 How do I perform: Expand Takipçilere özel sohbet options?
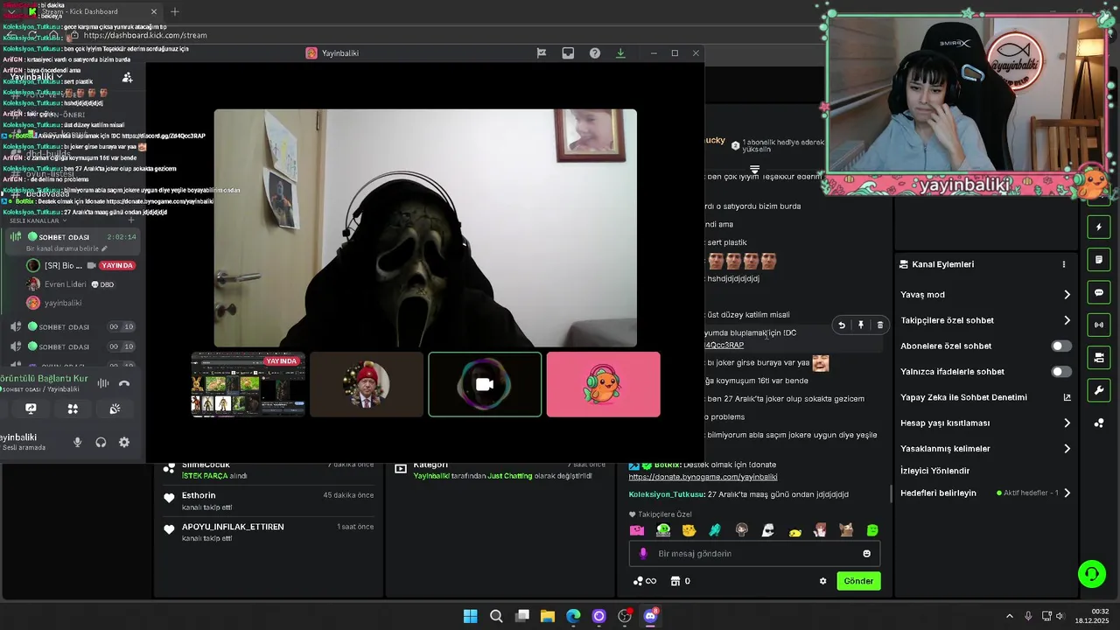click(x=1067, y=320)
